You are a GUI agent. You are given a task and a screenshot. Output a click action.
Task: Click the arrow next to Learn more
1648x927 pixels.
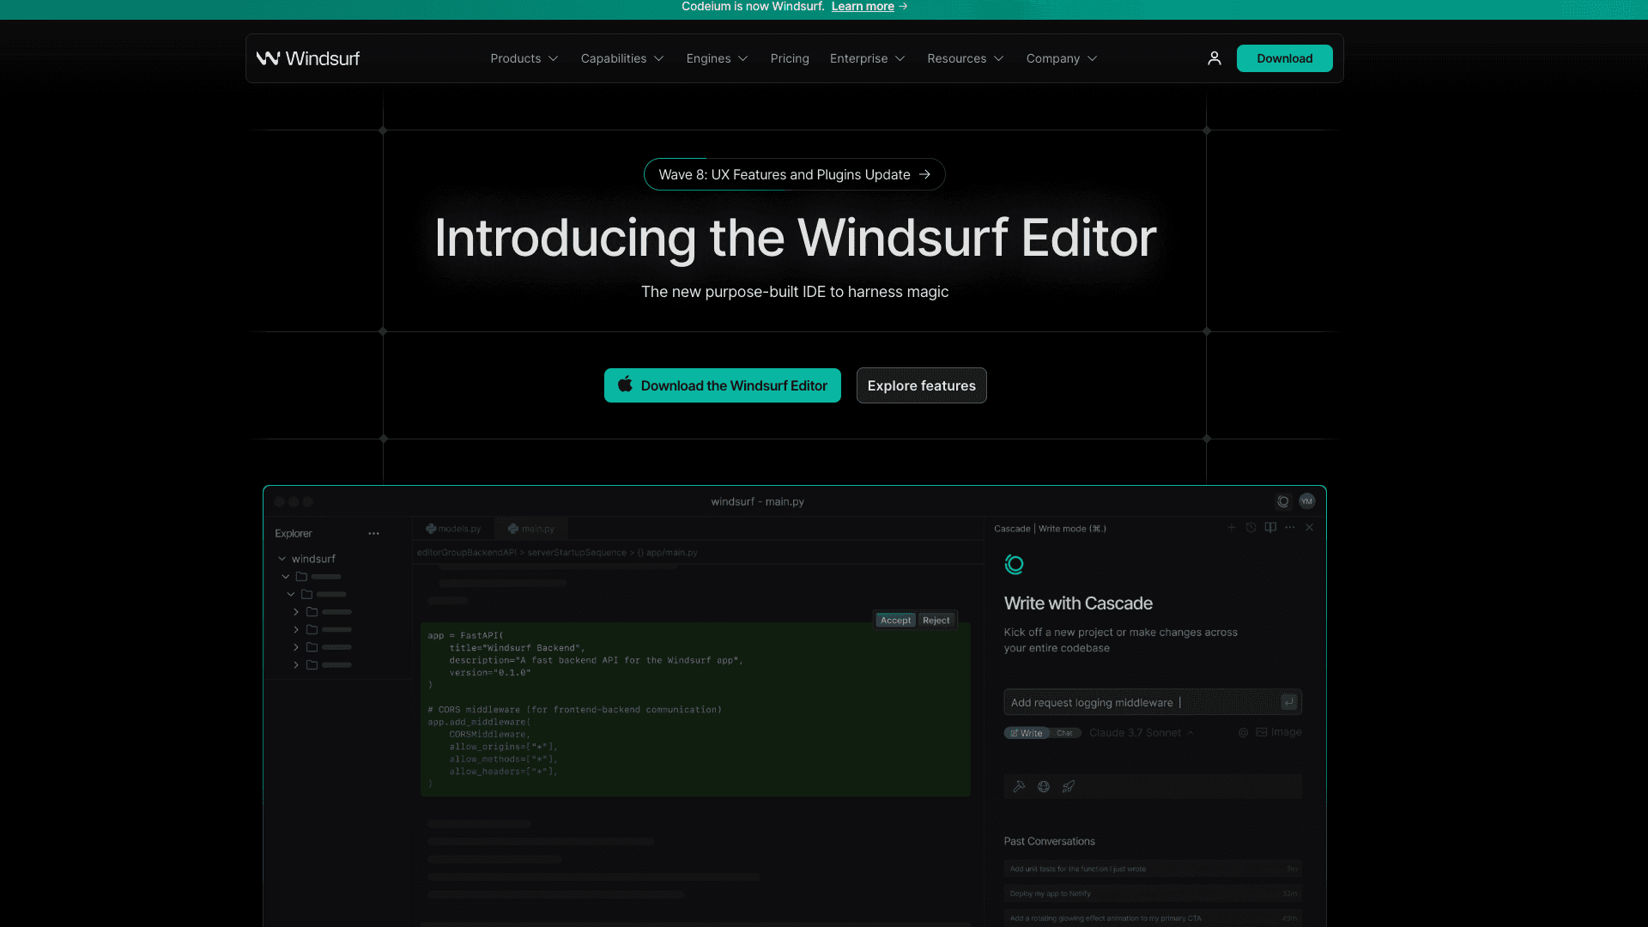(x=903, y=6)
